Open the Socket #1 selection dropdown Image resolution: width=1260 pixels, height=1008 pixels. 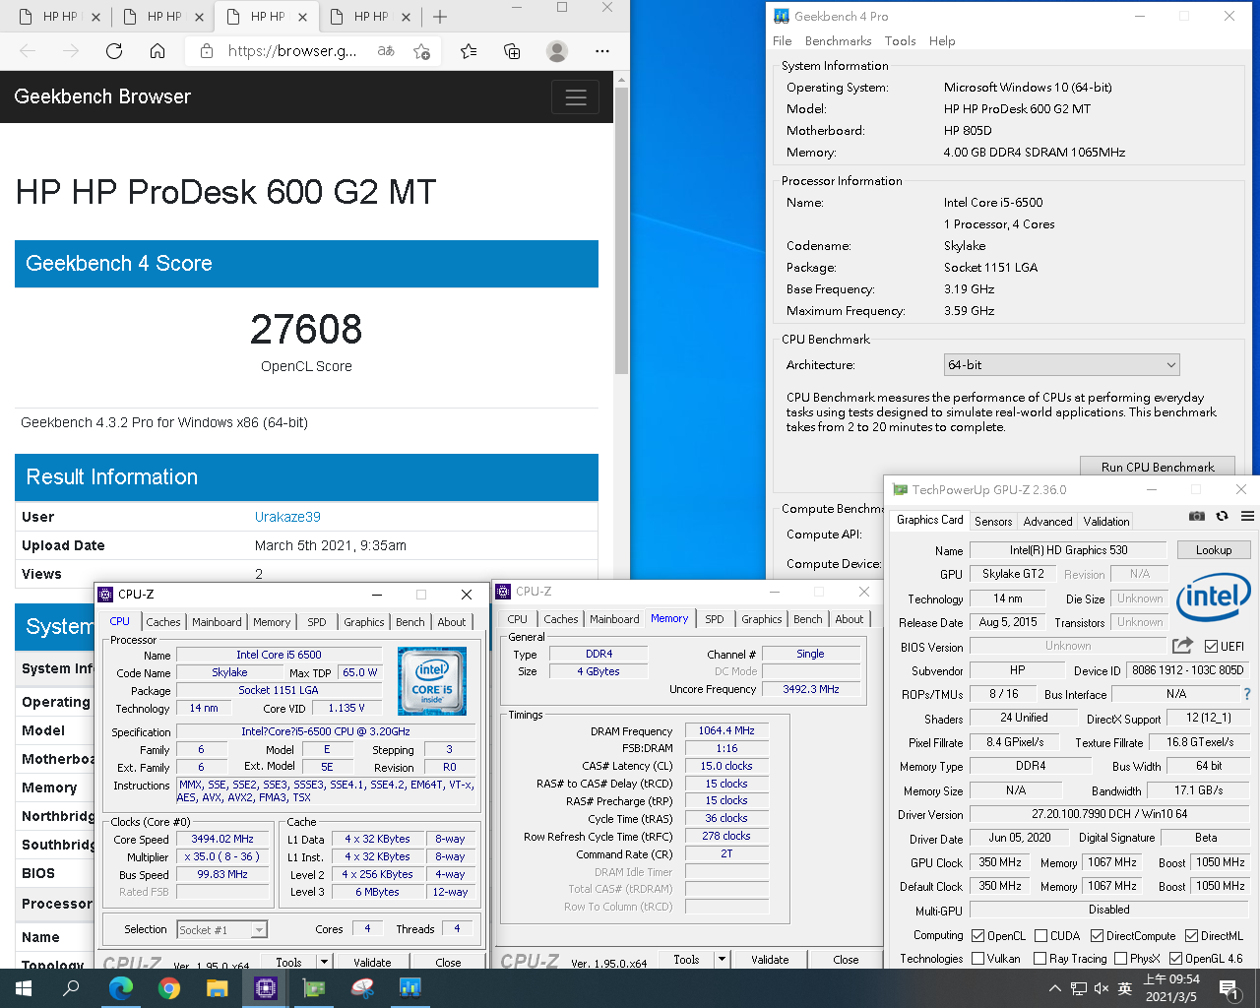pyautogui.click(x=221, y=929)
